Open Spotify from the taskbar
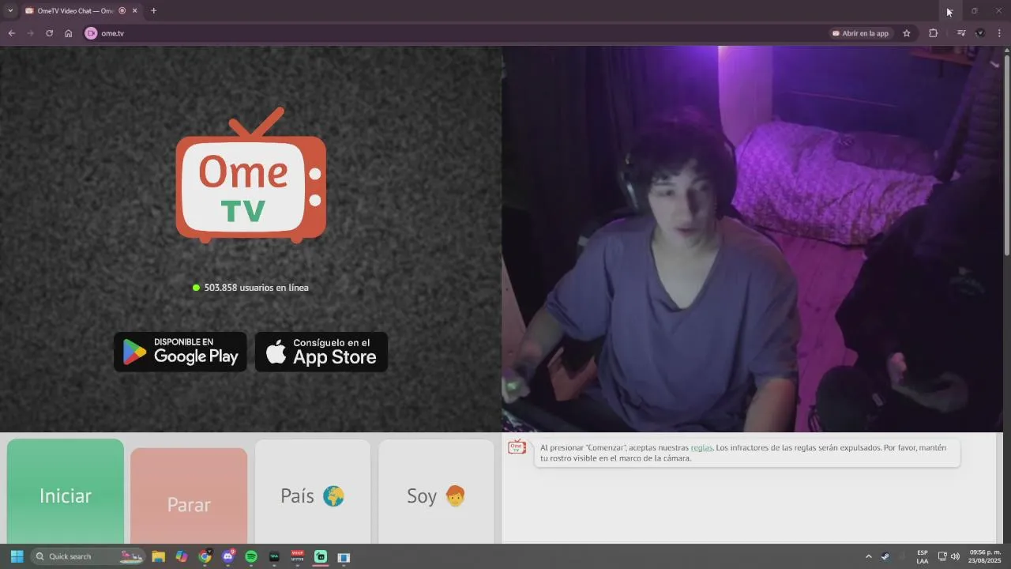Viewport: 1011px width, 569px height. 251,556
